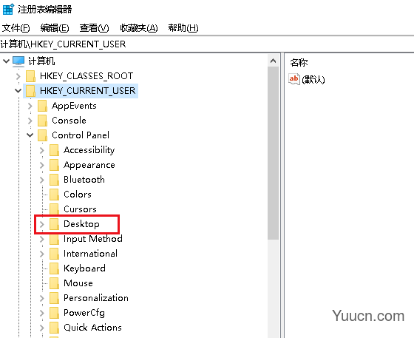The width and height of the screenshot is (414, 338).
Task: Click the Desktop folder icon
Action: [x=55, y=224]
